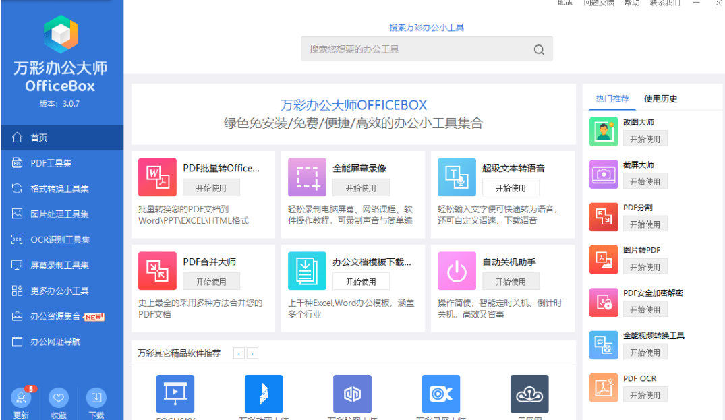The height and width of the screenshot is (420, 725).
Task: Click the PDF批量转Office tool icon
Action: (157, 177)
